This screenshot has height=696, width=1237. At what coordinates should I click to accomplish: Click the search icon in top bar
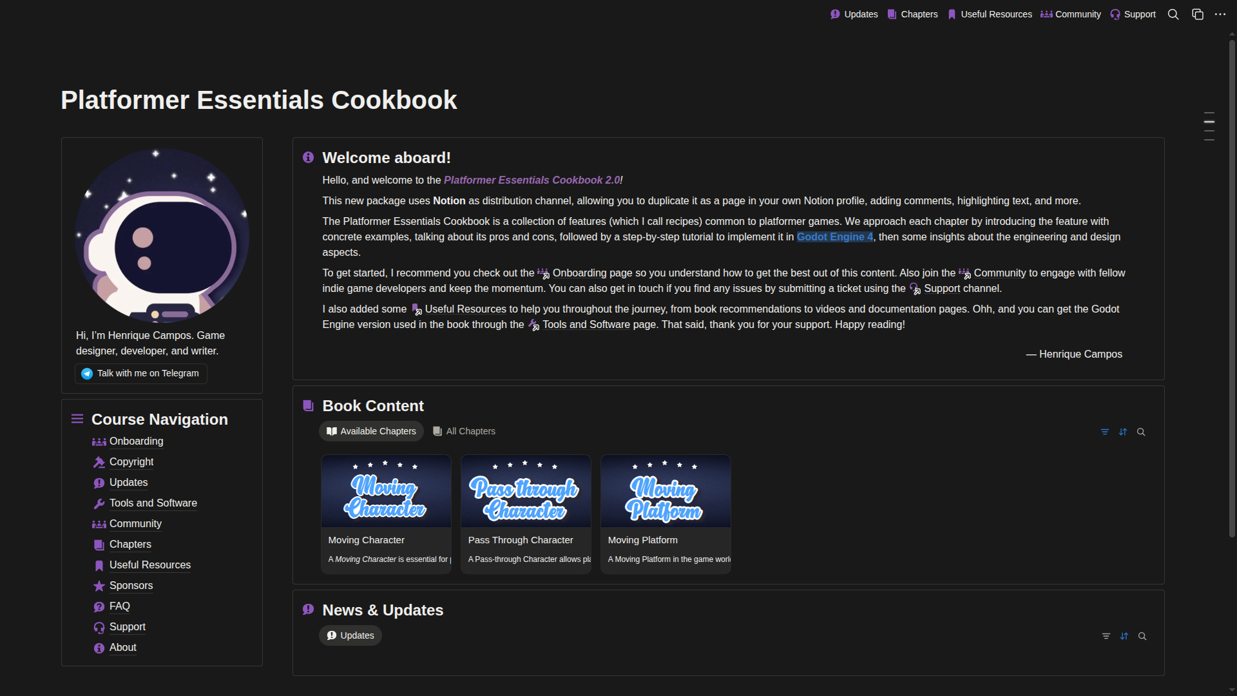[x=1173, y=14]
